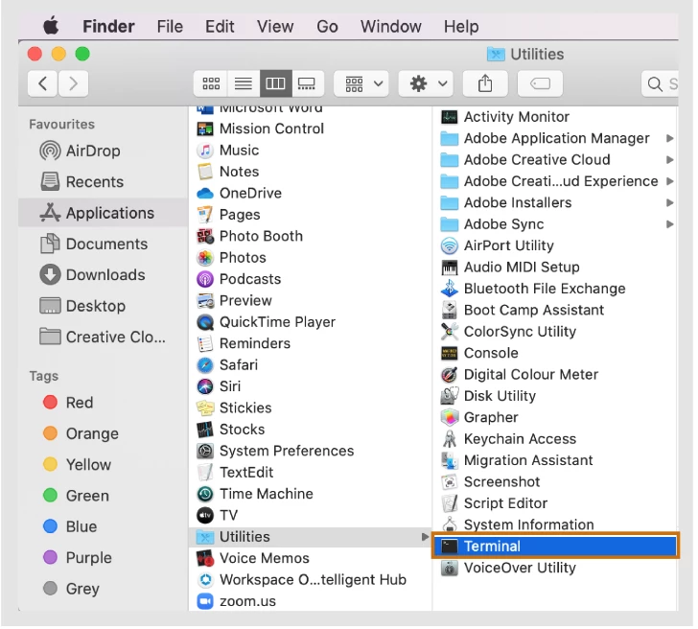The width and height of the screenshot is (698, 629).
Task: Switch to column view
Action: 276,83
